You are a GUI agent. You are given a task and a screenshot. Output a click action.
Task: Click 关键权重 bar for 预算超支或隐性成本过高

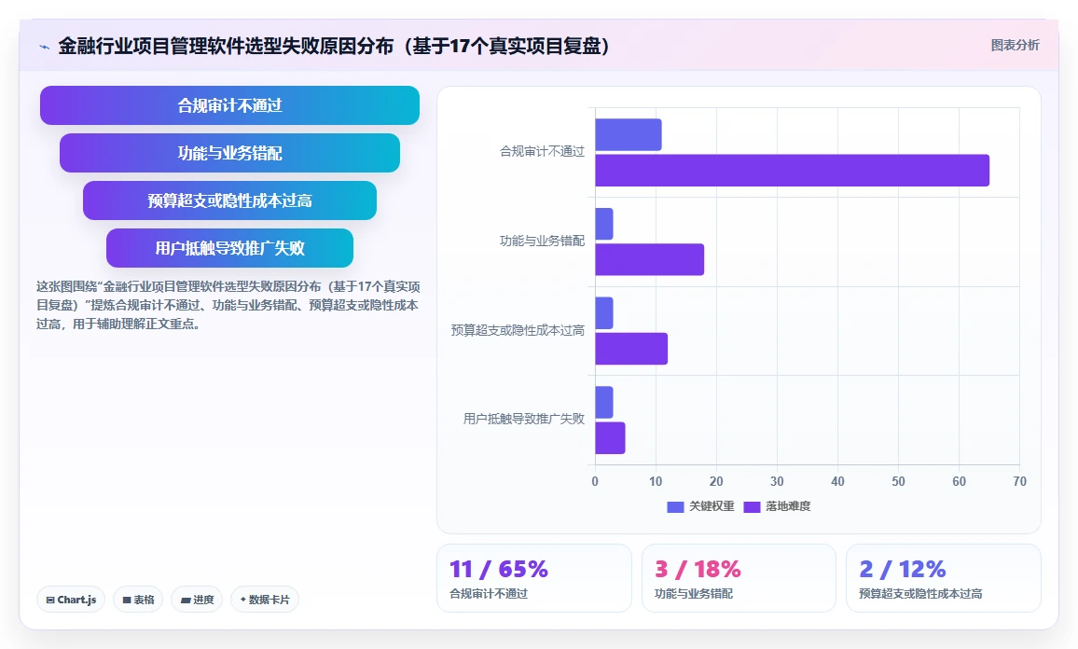click(x=604, y=312)
